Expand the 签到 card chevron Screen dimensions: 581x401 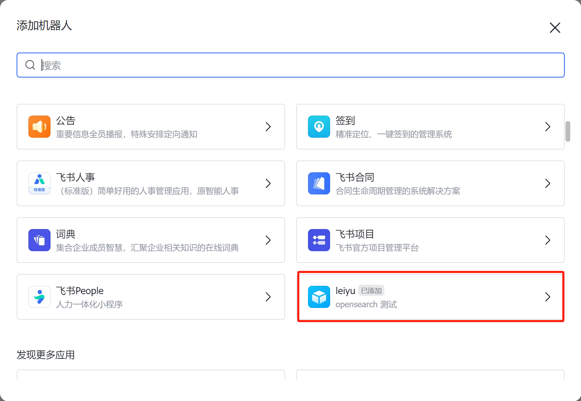pyautogui.click(x=548, y=127)
